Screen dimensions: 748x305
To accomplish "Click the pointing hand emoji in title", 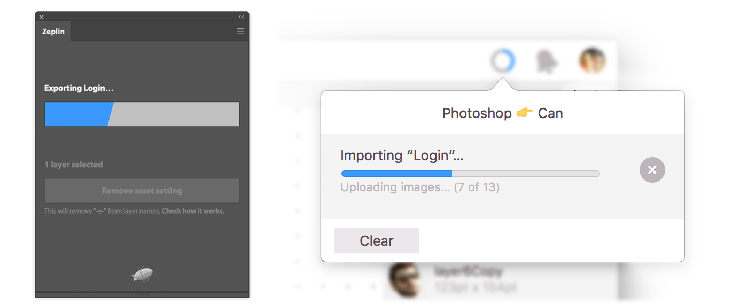I will [x=525, y=113].
